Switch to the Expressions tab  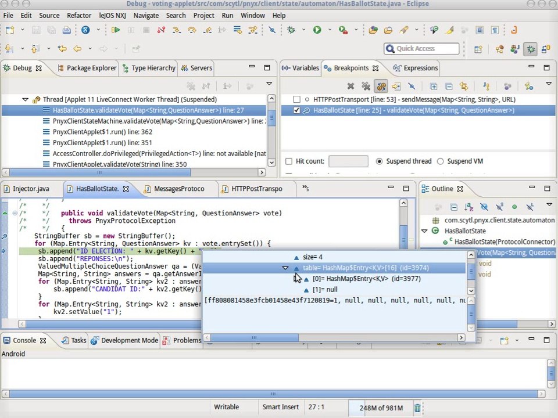click(415, 68)
